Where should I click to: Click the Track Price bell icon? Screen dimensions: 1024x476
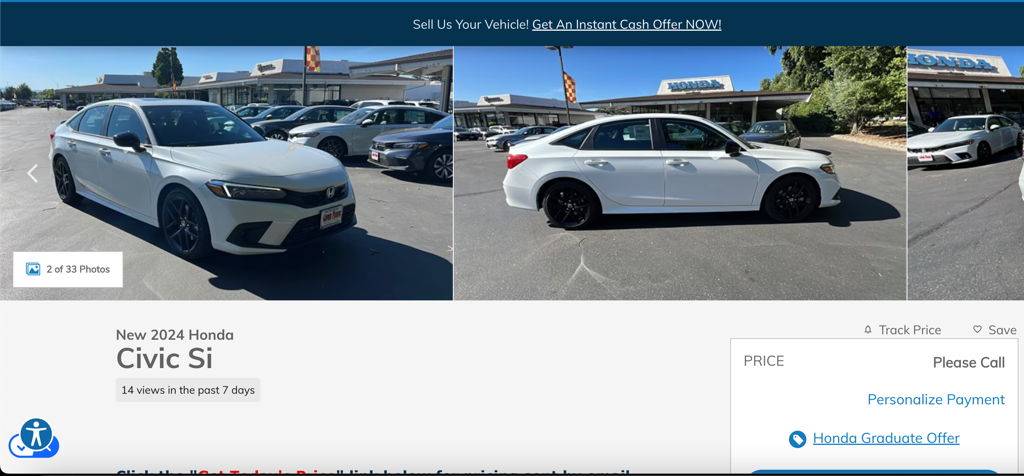click(868, 330)
